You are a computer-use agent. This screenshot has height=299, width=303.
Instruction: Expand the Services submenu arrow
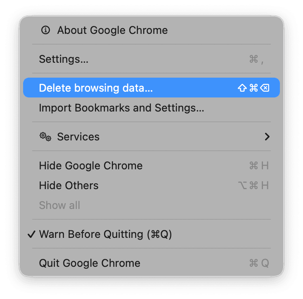pos(267,137)
